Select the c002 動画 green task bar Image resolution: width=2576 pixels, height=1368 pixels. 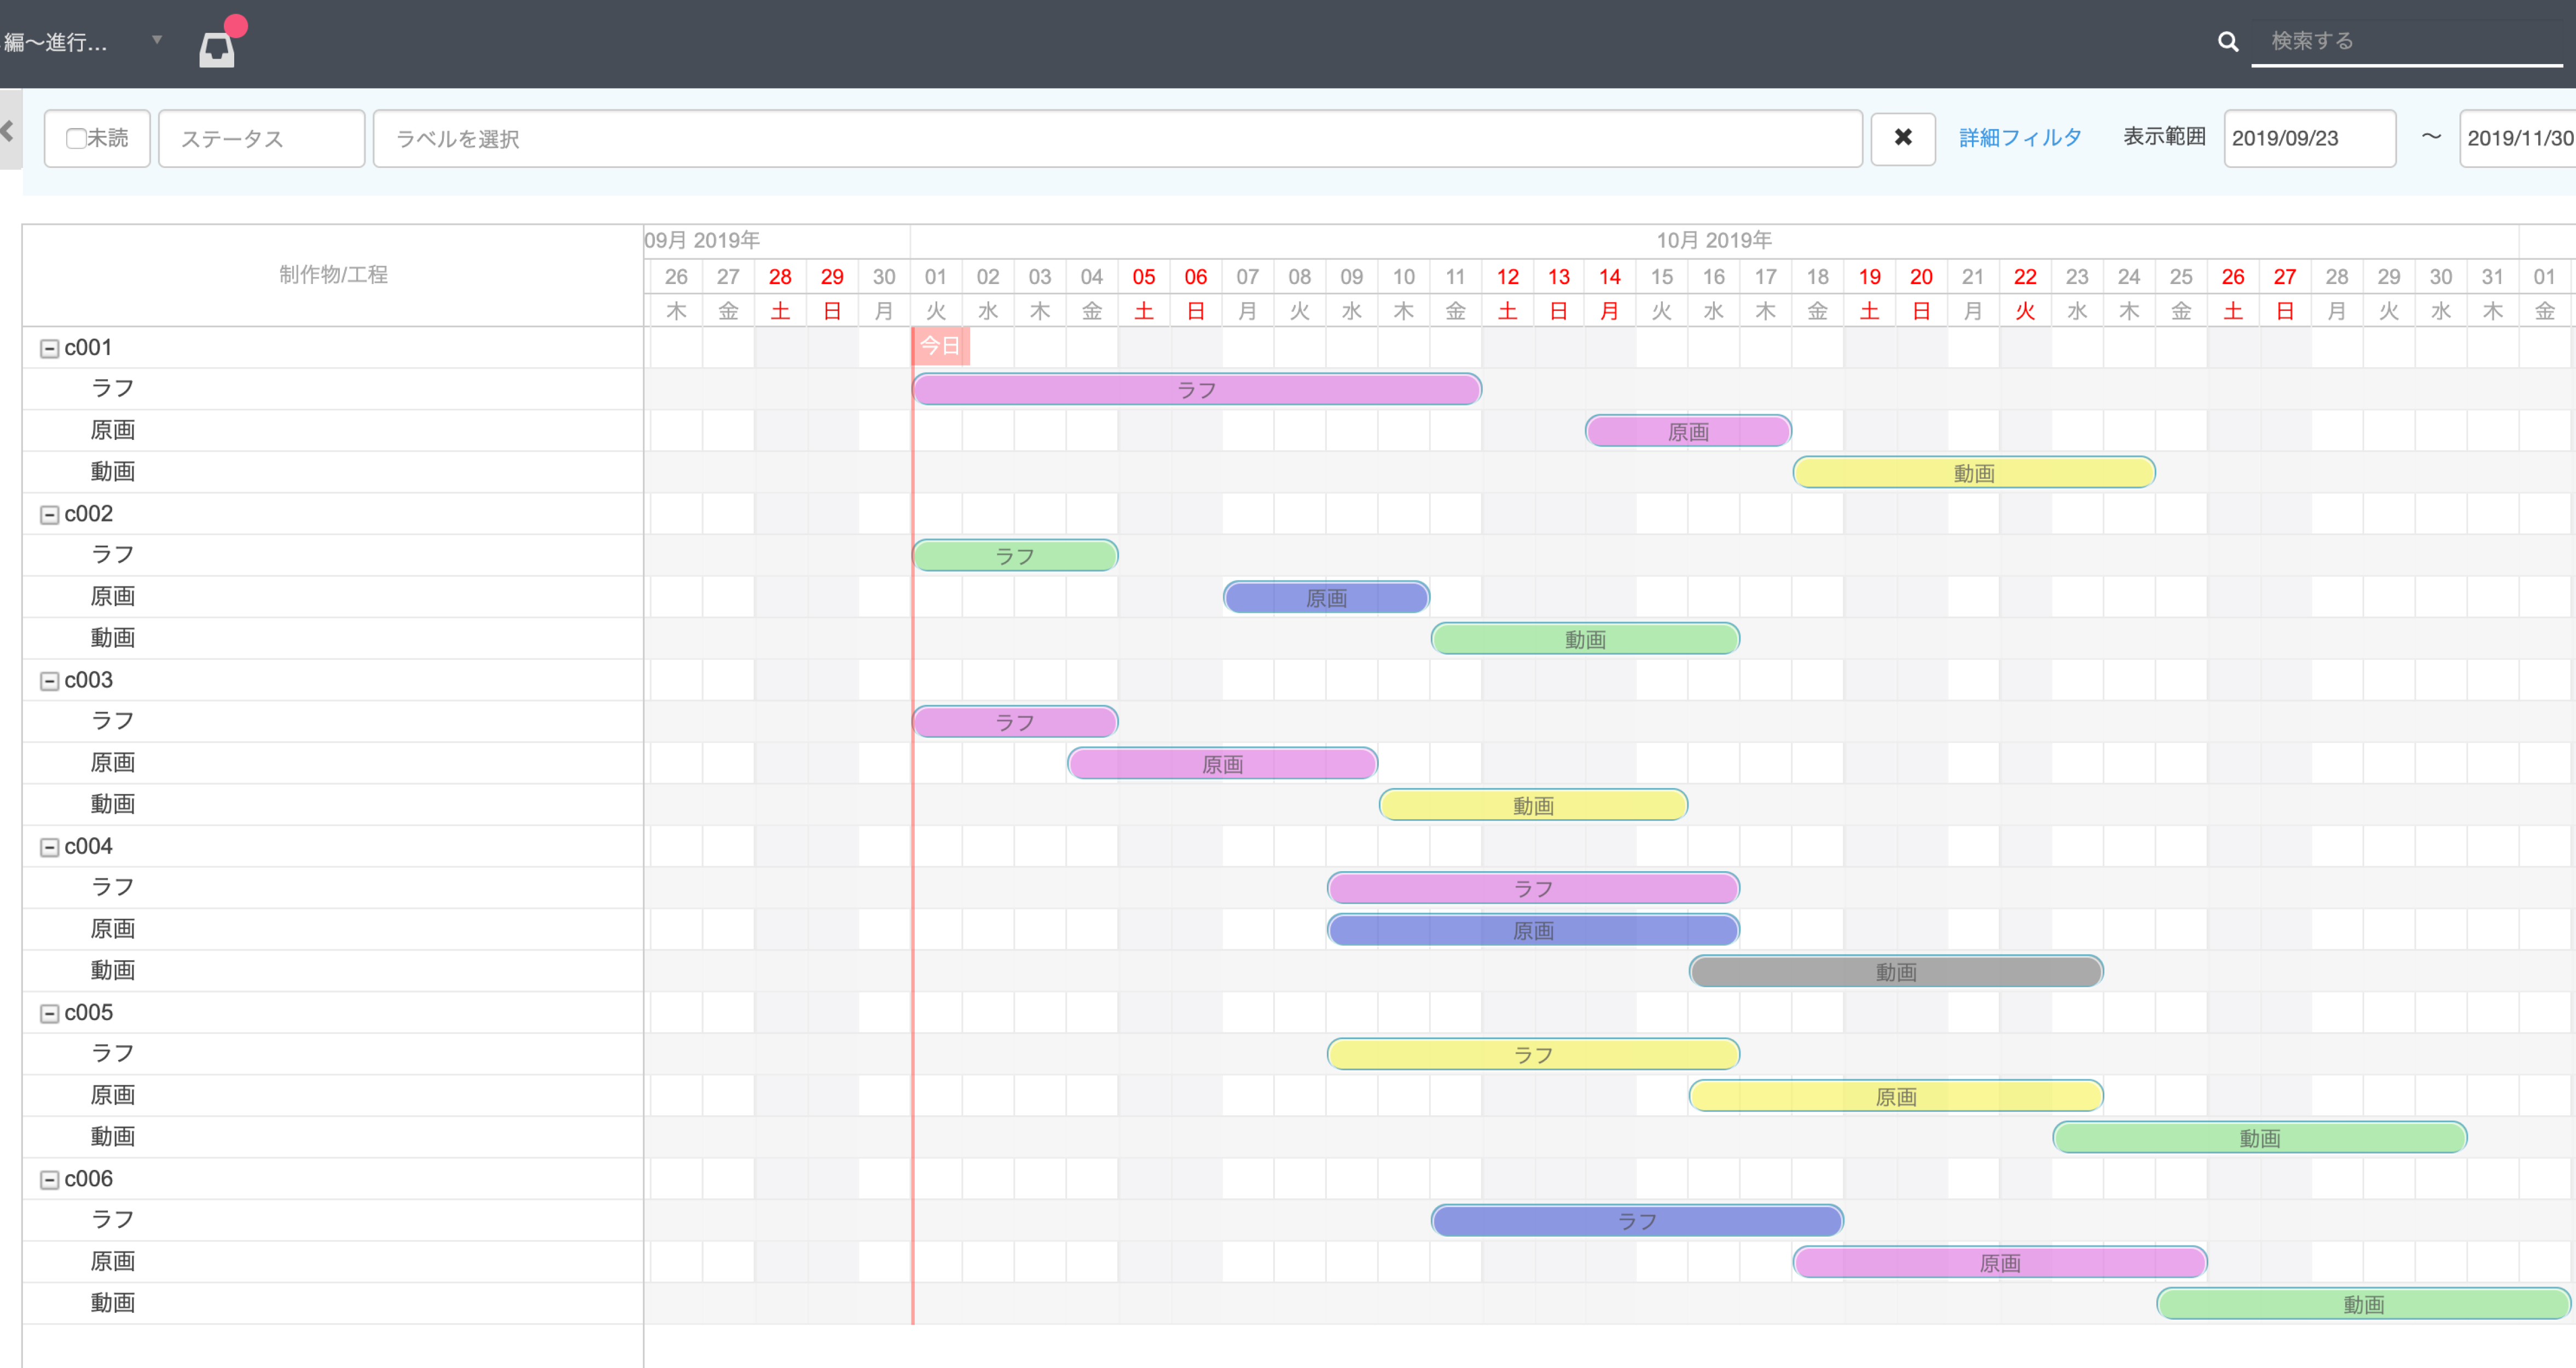1585,638
